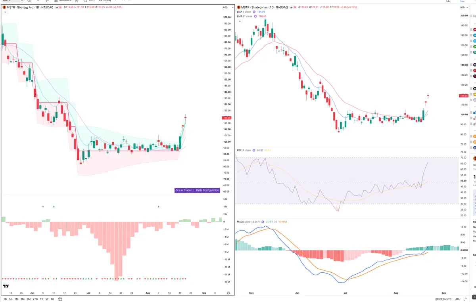Click the 200.00 label on left price axis
476x302 pixels.
pos(227,17)
